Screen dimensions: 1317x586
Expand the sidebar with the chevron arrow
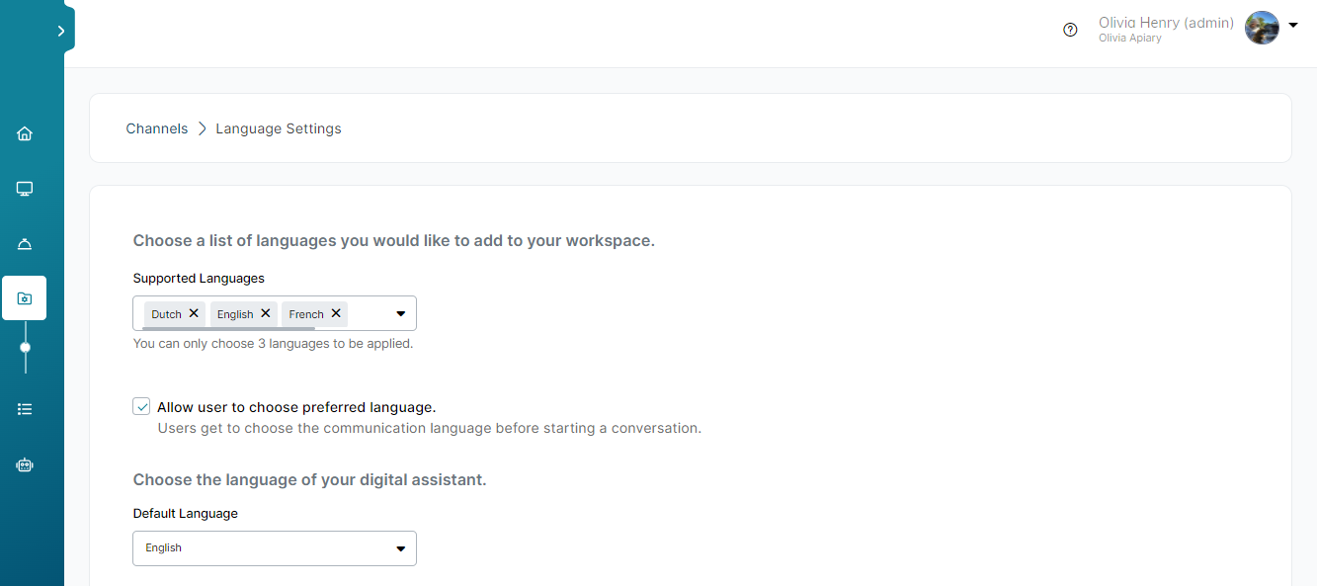tap(61, 31)
